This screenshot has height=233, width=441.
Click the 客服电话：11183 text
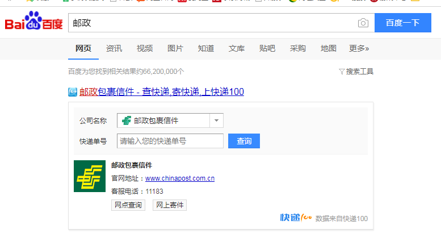(x=137, y=192)
